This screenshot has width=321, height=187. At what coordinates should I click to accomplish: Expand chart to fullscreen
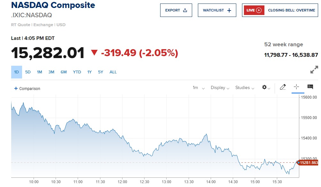(314, 70)
